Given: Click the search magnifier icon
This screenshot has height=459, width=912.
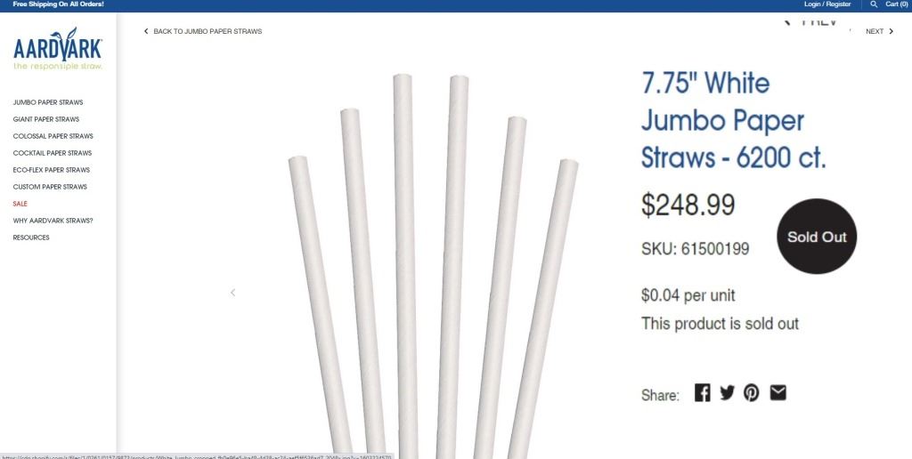Looking at the screenshot, I should pyautogui.click(x=874, y=4).
